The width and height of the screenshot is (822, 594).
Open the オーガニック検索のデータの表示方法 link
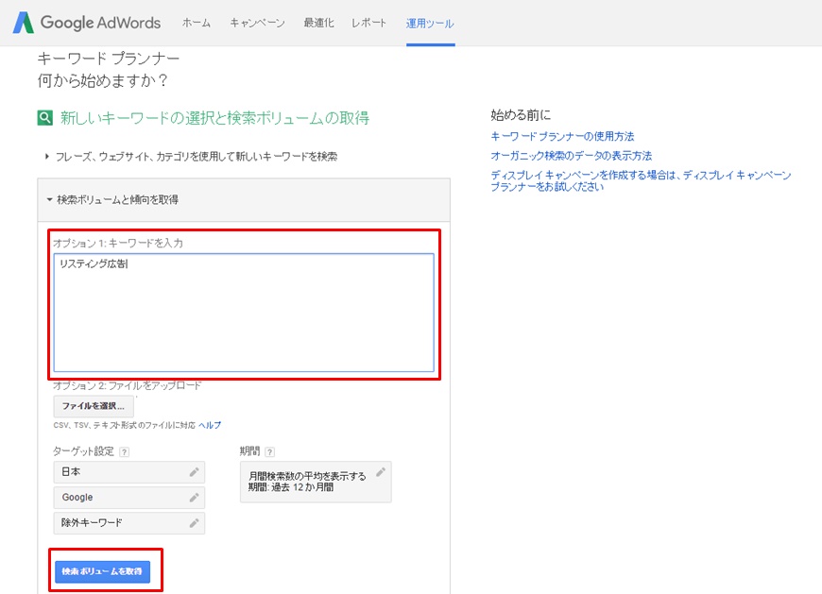pyautogui.click(x=571, y=156)
